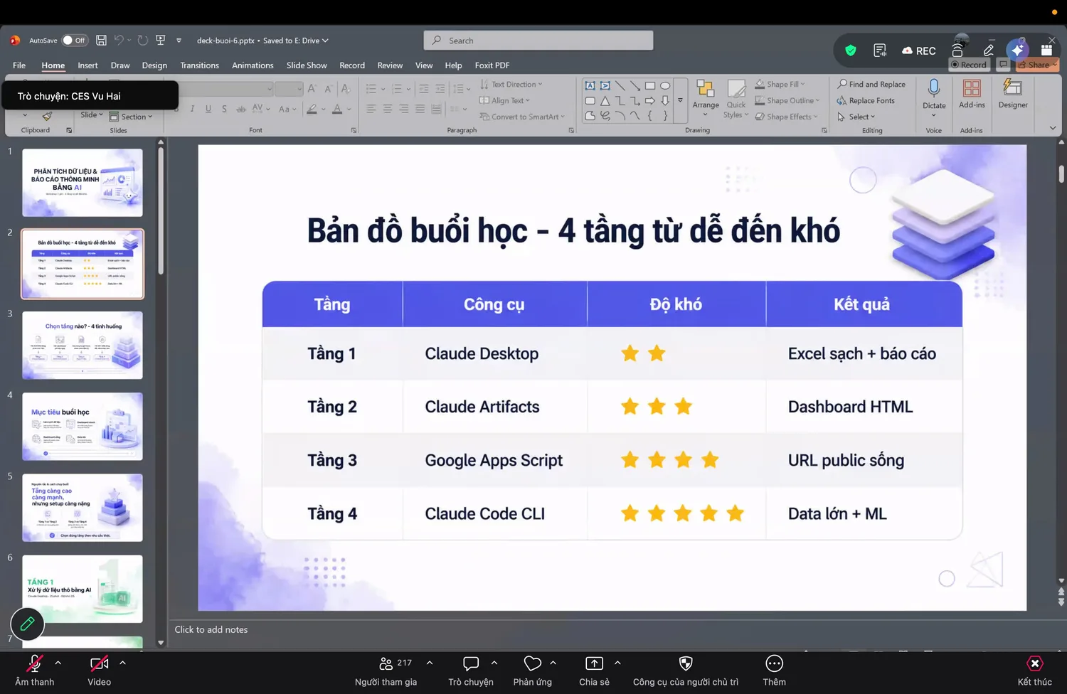This screenshot has height=694, width=1067.
Task: Open the Transitions tab
Action: [199, 65]
